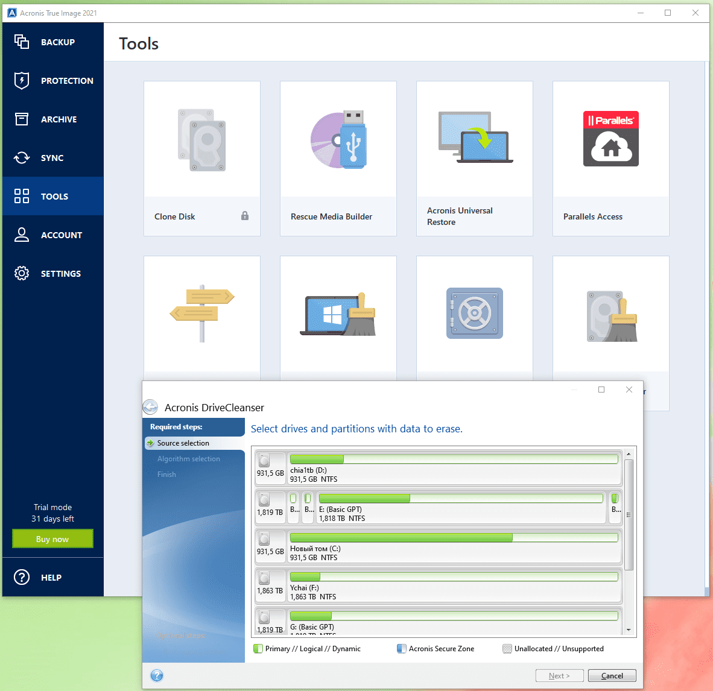Click Cancel in DriveCleanser dialog
Viewport: 713px width, 691px height.
click(612, 675)
